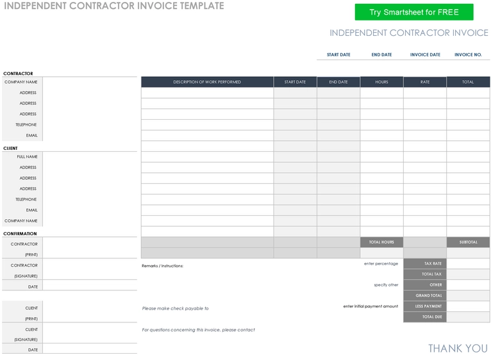The width and height of the screenshot is (491, 355).
Task: Select the END DATE header field at top
Action: [x=382, y=54]
